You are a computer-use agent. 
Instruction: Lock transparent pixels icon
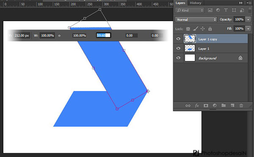coord(188,29)
